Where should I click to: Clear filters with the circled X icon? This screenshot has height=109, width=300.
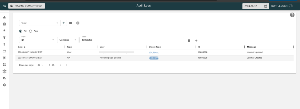tap(78, 23)
